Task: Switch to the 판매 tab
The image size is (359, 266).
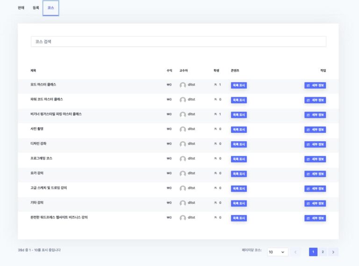Action: coord(21,8)
